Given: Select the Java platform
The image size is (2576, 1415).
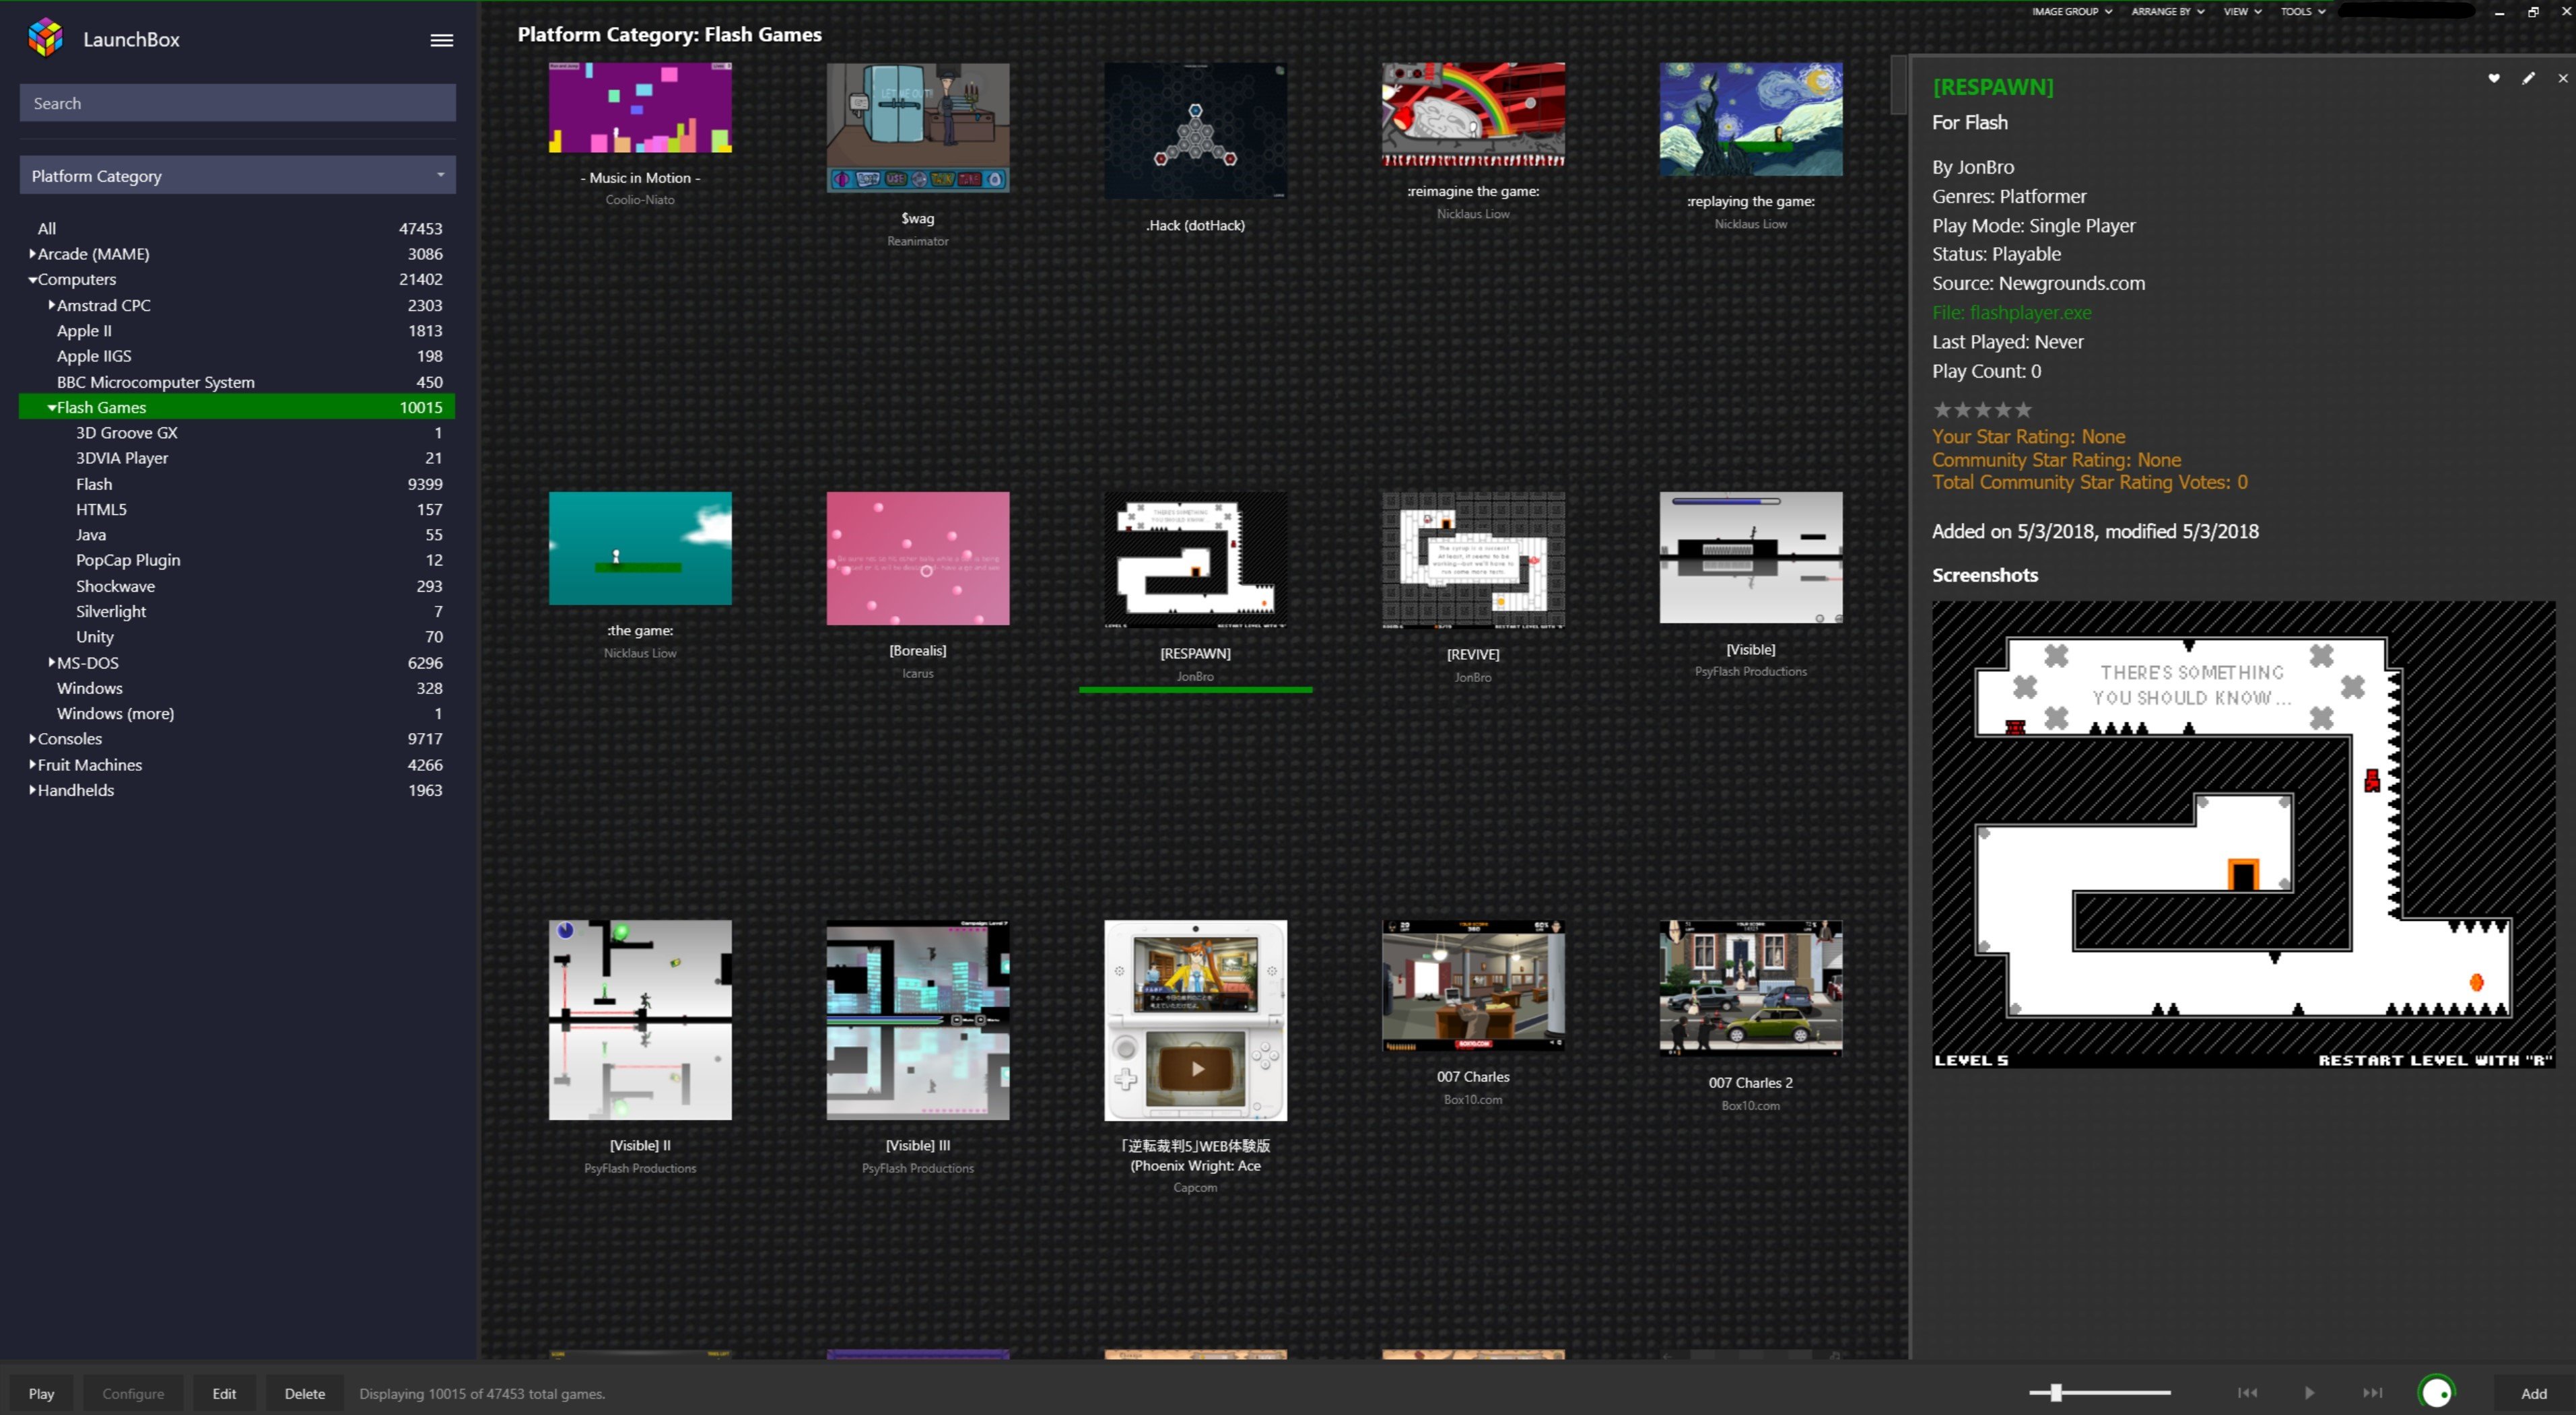Looking at the screenshot, I should coord(238,535).
